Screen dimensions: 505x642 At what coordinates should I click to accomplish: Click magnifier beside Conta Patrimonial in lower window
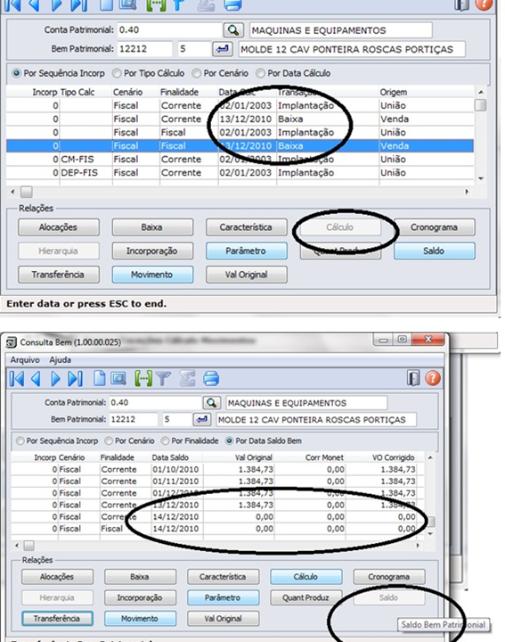pos(212,402)
